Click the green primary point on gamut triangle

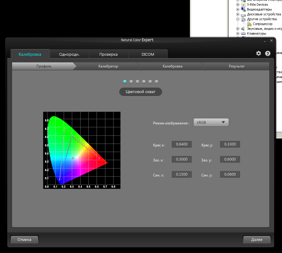[x=72, y=136]
